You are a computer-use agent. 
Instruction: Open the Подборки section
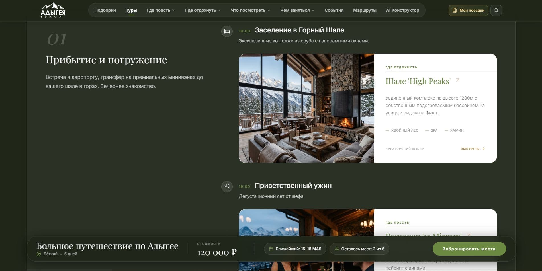105,10
